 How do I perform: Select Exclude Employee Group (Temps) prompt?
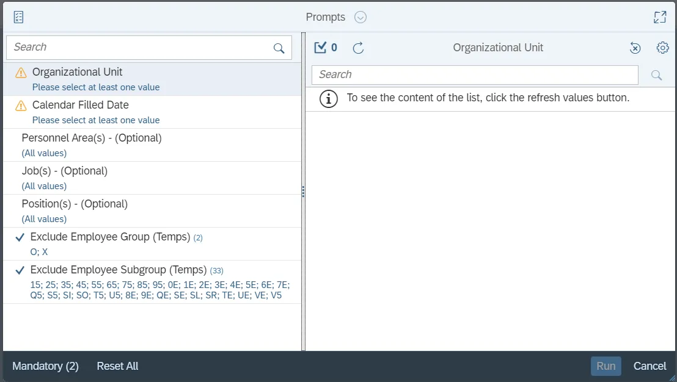point(110,237)
